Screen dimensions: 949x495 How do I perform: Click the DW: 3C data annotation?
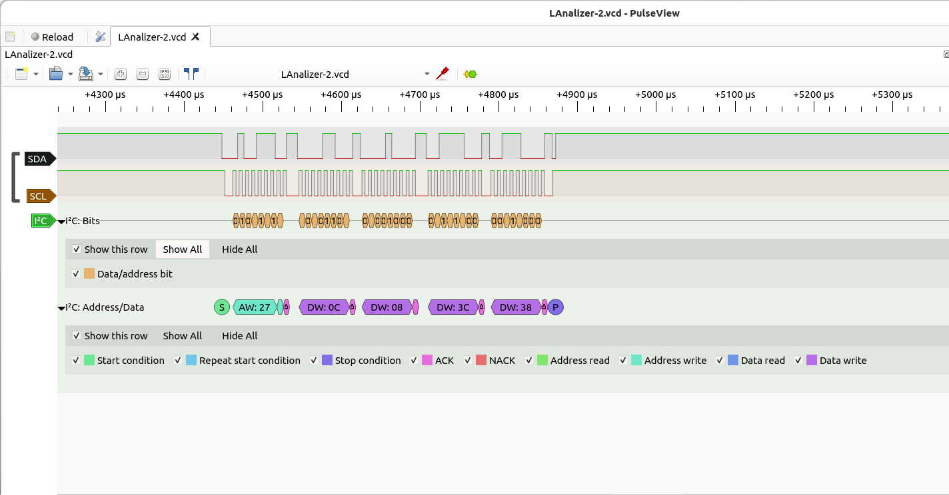453,307
